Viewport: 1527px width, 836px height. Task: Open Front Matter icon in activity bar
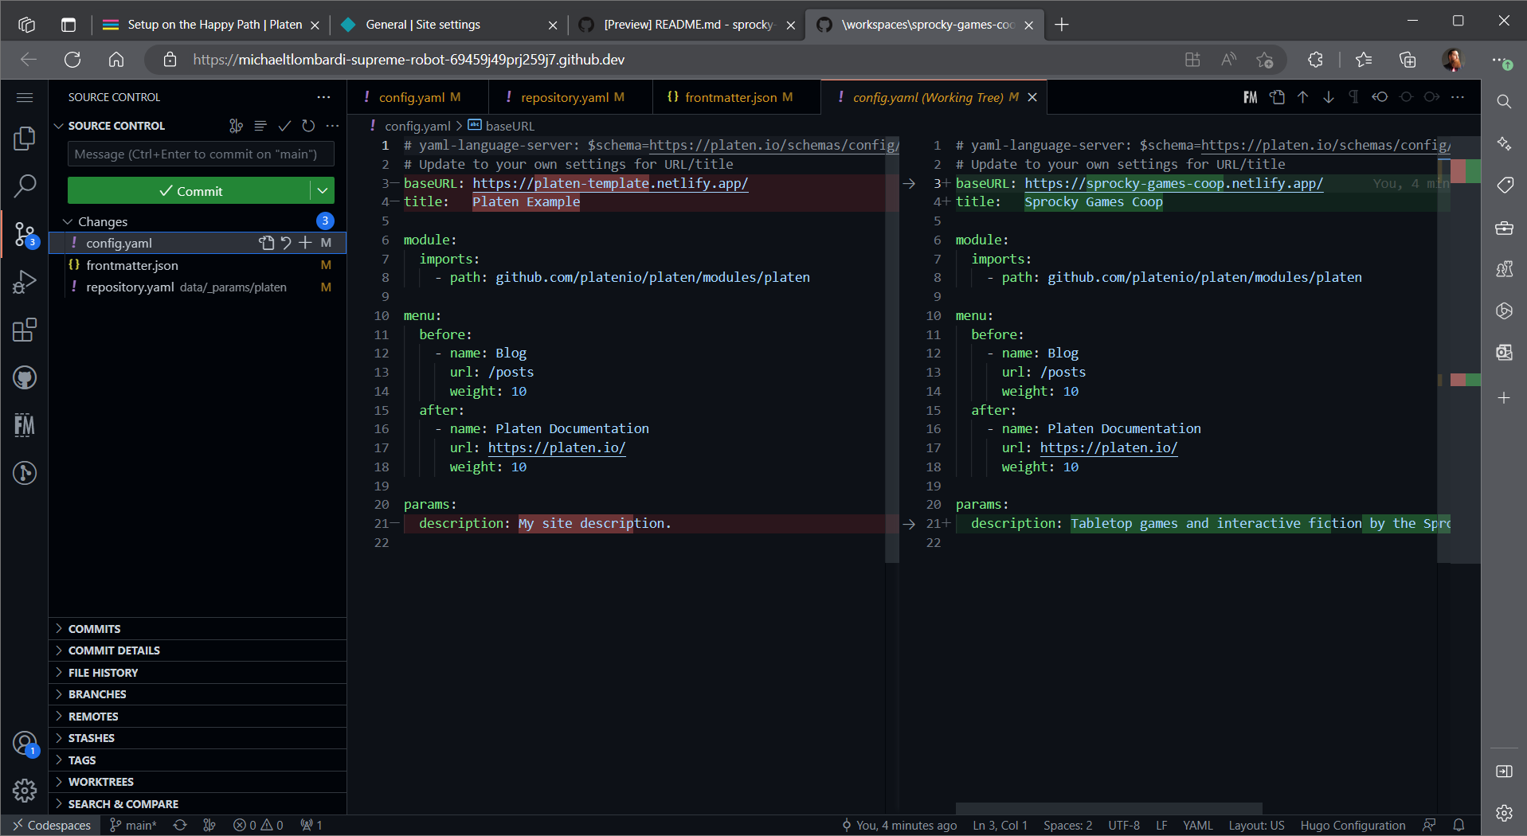pos(25,425)
